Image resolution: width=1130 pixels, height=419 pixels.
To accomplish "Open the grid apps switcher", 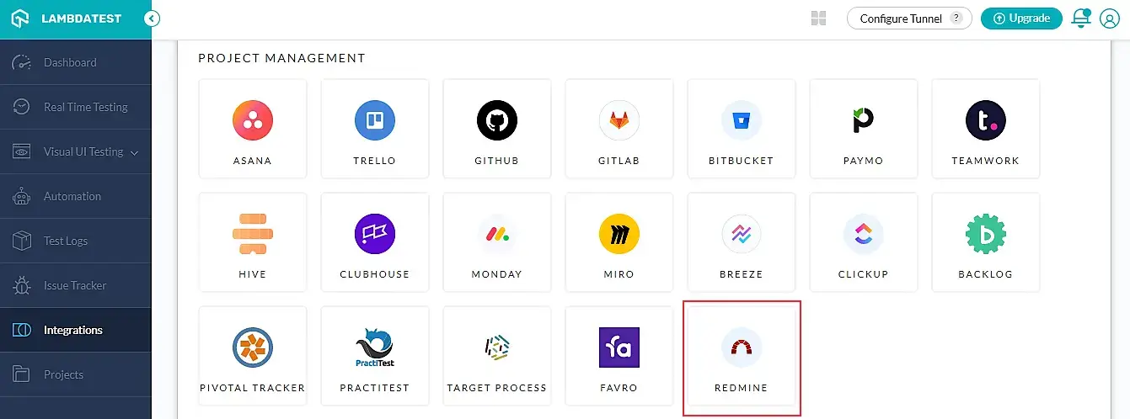I will [817, 19].
